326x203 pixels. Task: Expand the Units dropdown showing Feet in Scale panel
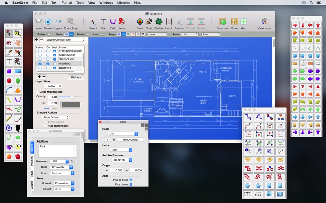121,150
